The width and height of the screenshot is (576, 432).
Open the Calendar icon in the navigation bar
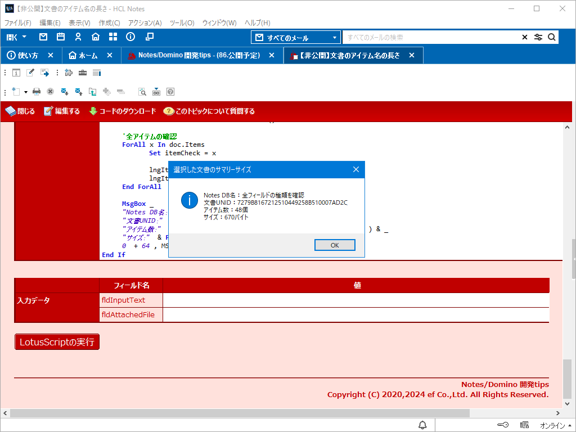pos(61,37)
